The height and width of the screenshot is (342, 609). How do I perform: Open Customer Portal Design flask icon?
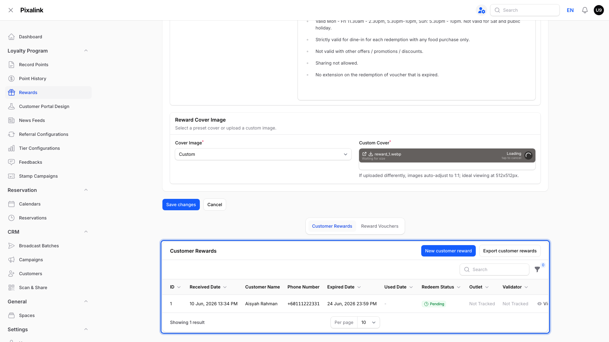click(x=11, y=106)
